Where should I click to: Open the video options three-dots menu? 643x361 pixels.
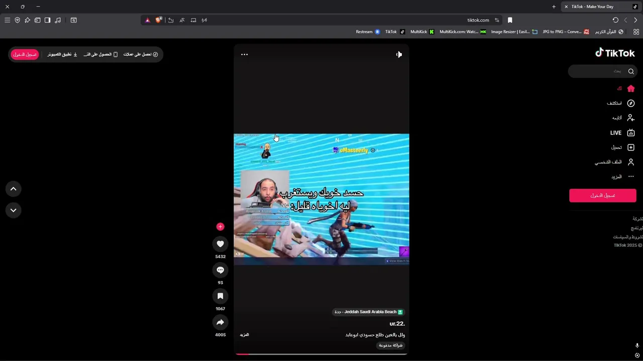(x=244, y=54)
